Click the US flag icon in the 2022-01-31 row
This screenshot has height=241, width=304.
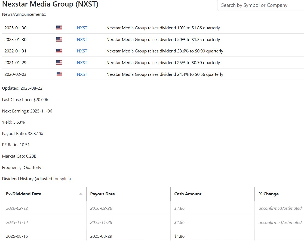point(59,51)
